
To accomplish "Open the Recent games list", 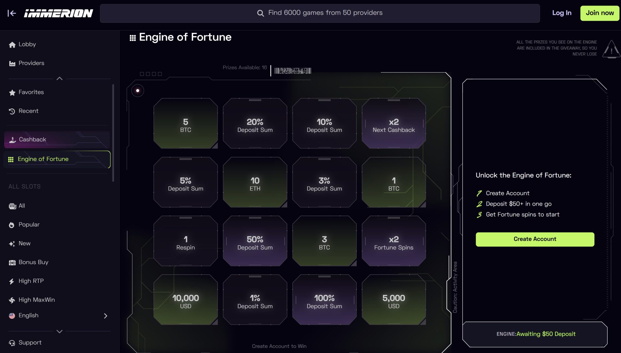I will coord(28,111).
